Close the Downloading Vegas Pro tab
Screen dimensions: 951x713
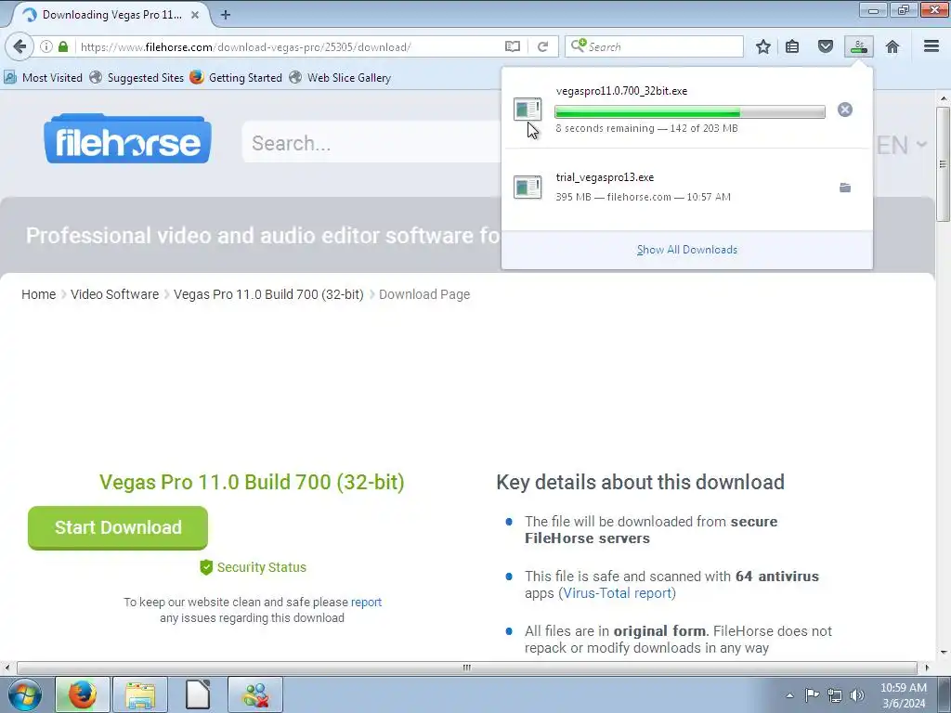195,15
